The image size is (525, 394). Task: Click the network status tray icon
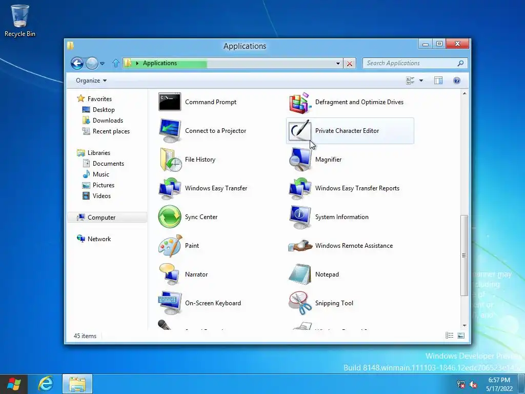pyautogui.click(x=461, y=384)
